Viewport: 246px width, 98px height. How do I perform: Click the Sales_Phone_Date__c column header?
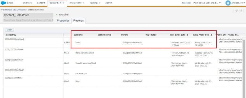(203, 35)
